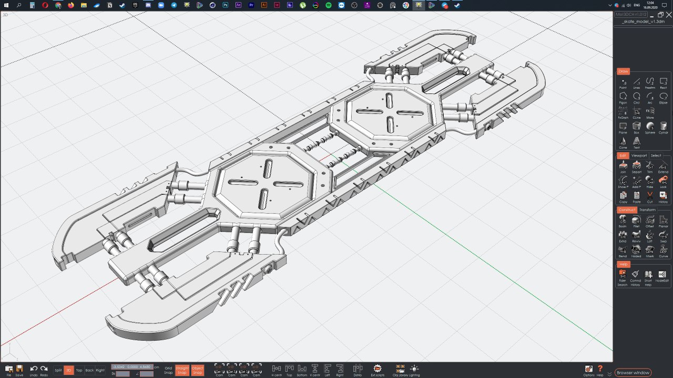Toggle Lighting options
Viewport: 673px width, 378px height.
(x=414, y=371)
